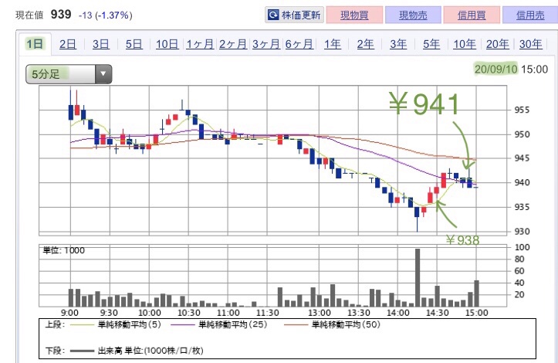Open the 信用売 margin sell order

[x=530, y=15]
